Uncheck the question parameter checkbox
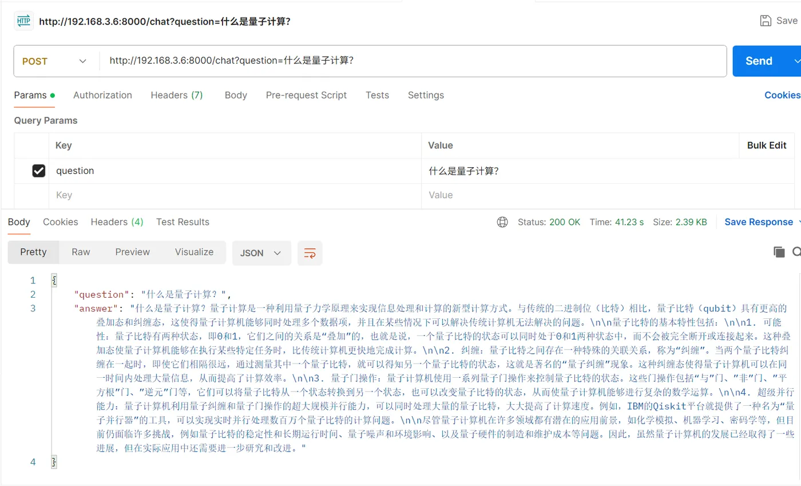 pyautogui.click(x=39, y=171)
